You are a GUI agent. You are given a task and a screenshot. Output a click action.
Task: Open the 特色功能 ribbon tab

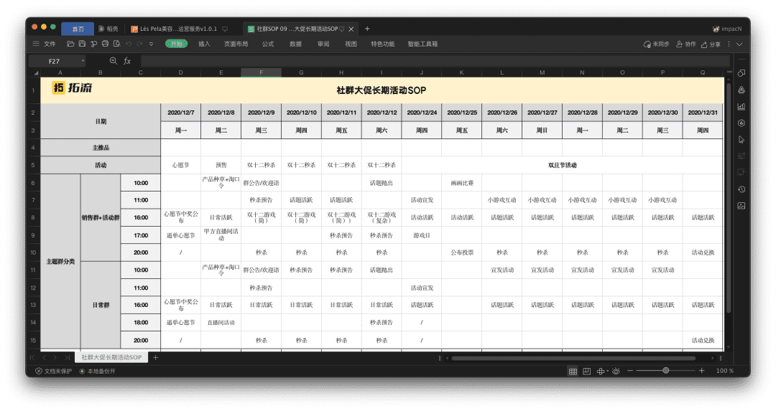coord(382,44)
